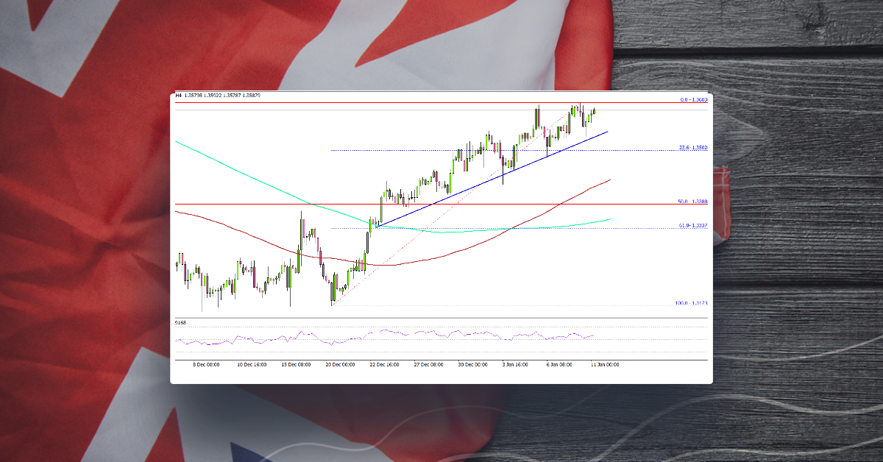Select the H4 timeframe label
This screenshot has width=883, height=462.
tap(177, 96)
